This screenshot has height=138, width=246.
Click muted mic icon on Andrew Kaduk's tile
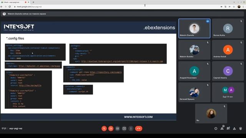tap(241, 43)
